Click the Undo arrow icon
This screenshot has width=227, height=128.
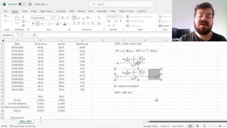pyautogui.click(x=6, y=16)
